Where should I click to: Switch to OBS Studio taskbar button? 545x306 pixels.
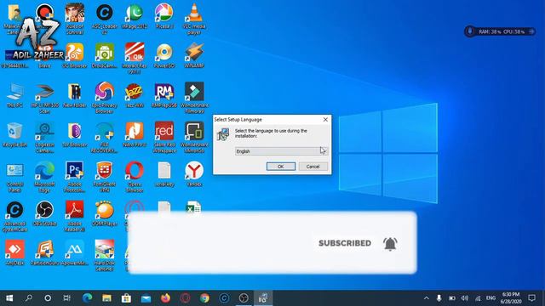(244, 298)
